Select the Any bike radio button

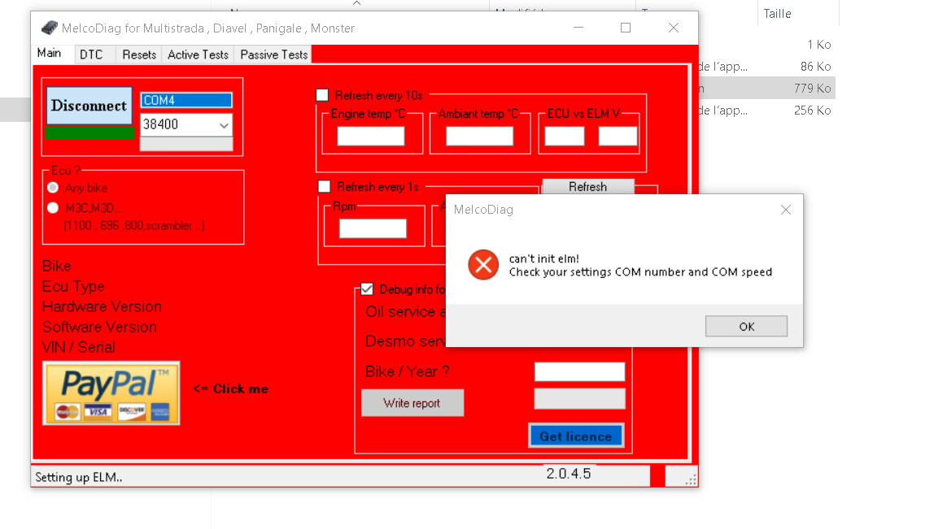click(53, 188)
